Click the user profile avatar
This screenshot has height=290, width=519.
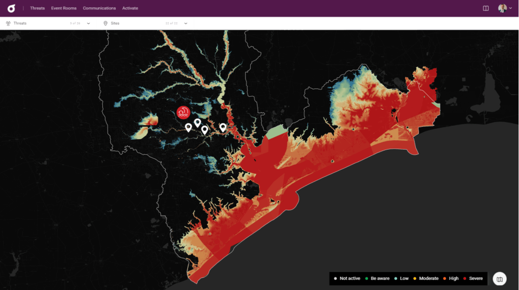point(502,8)
